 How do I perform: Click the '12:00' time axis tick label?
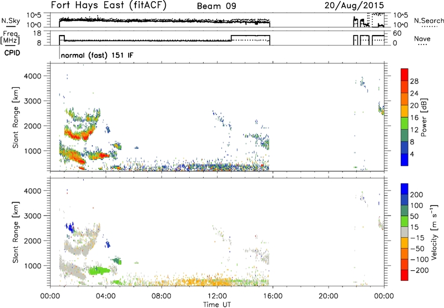pos(217,296)
